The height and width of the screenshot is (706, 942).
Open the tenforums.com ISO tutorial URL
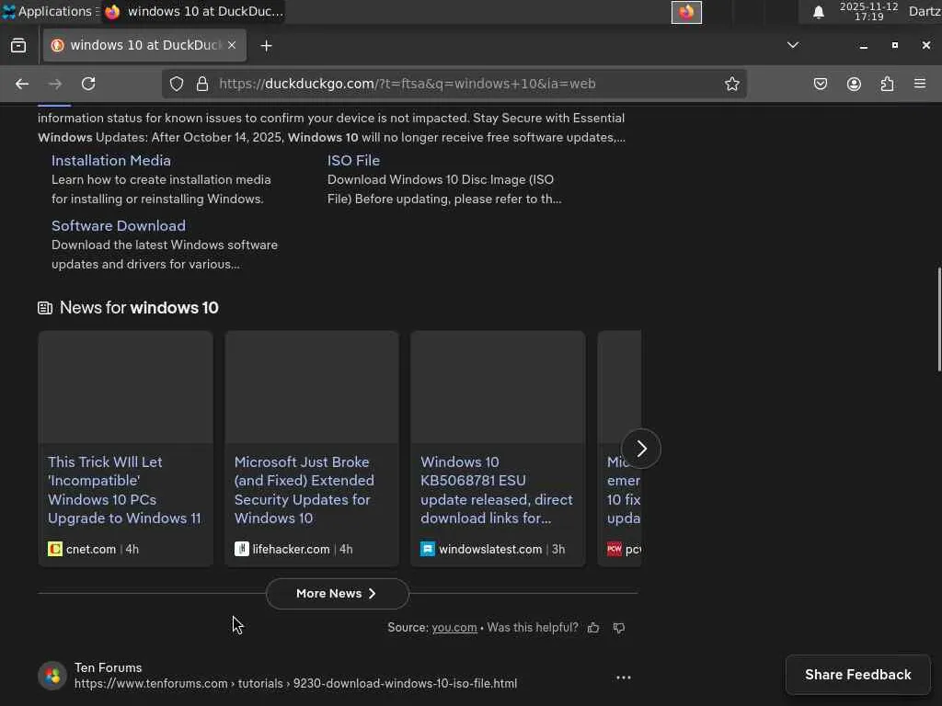295,684
